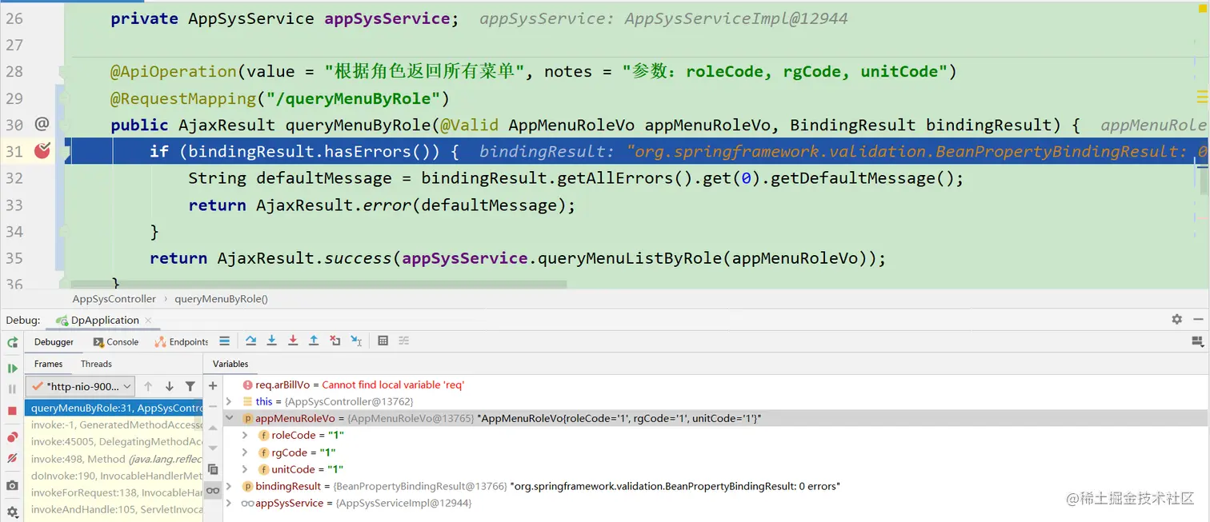Click Trace Current Stream Chain icon
Image resolution: width=1210 pixels, height=522 pixels.
point(403,341)
